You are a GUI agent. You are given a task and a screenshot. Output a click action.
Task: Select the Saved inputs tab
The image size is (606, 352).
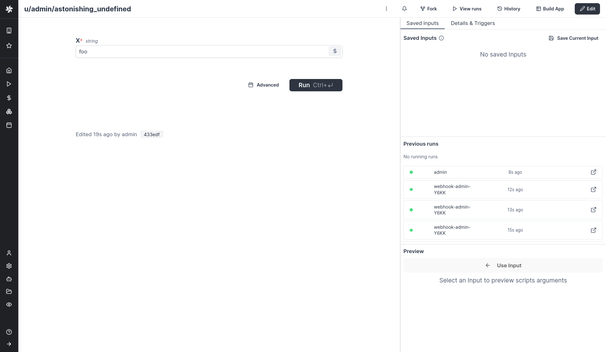[x=422, y=23]
